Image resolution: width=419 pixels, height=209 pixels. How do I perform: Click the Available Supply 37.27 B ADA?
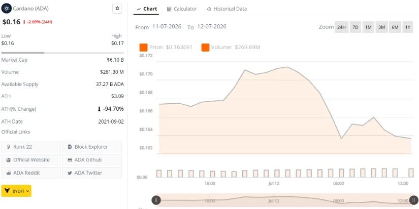pyautogui.click(x=110, y=84)
